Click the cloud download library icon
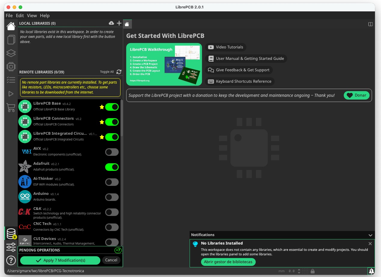Image resolution: width=381 pixels, height=277 pixels. [111, 23]
